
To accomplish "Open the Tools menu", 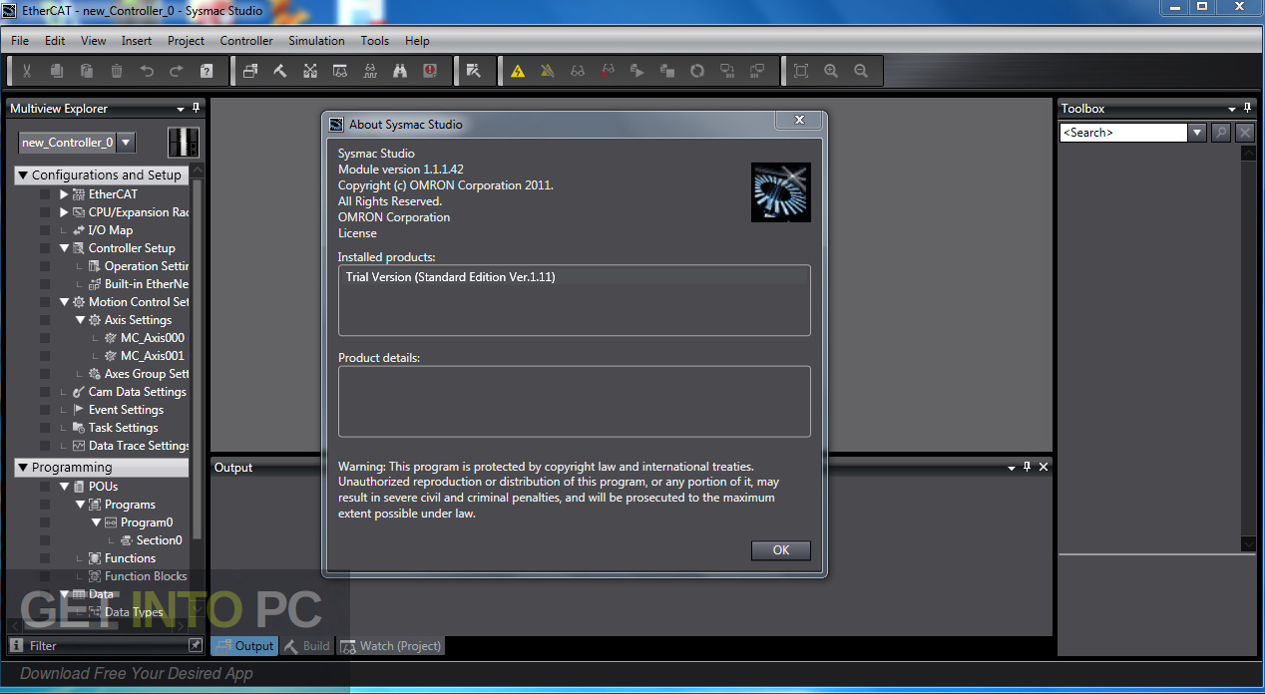I will 375,41.
